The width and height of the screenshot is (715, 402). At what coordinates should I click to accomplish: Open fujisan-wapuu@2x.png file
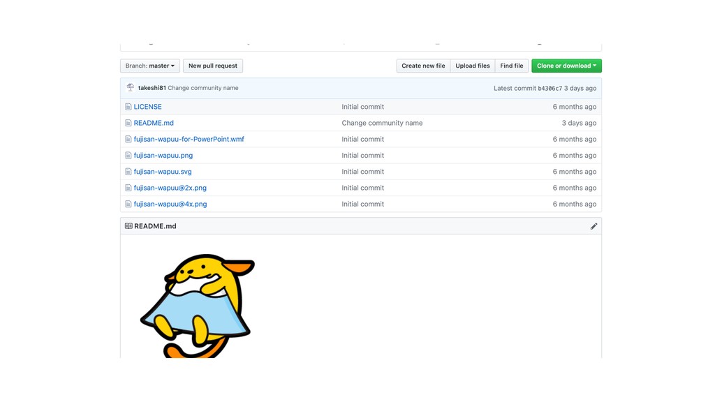coord(170,188)
